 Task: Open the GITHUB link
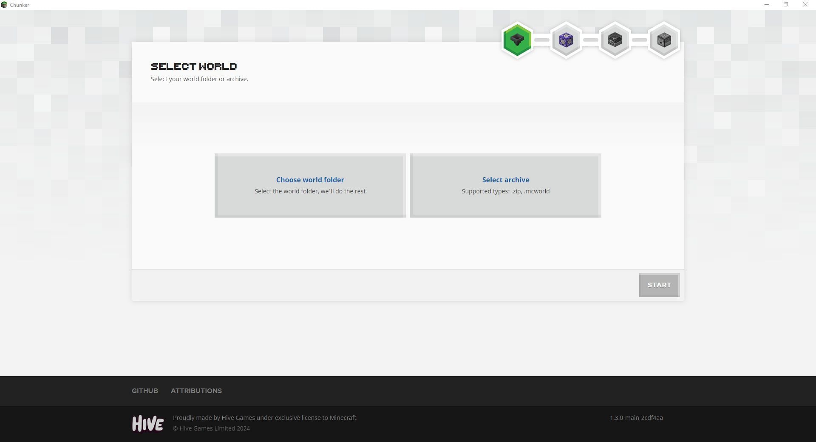(144, 391)
